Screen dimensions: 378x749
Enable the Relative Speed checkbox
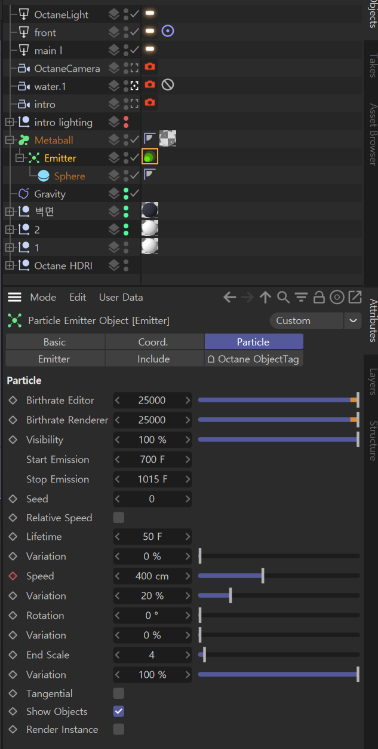point(119,518)
